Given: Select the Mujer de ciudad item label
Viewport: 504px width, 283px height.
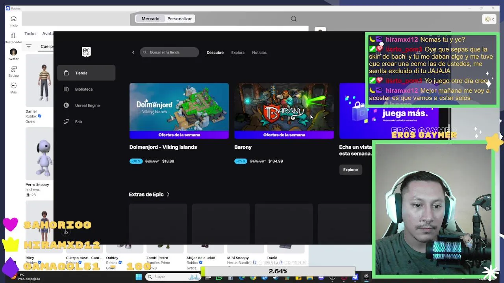Looking at the screenshot, I should 201,258.
